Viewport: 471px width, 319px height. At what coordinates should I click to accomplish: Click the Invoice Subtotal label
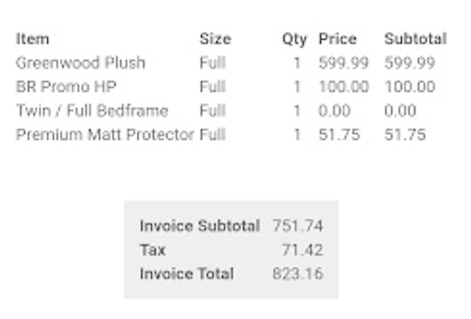pyautogui.click(x=200, y=226)
